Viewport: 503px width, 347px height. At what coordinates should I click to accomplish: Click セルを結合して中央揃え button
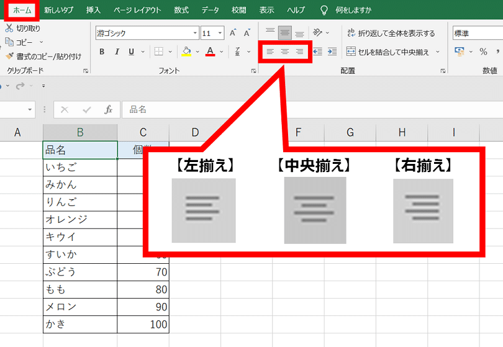(393, 52)
